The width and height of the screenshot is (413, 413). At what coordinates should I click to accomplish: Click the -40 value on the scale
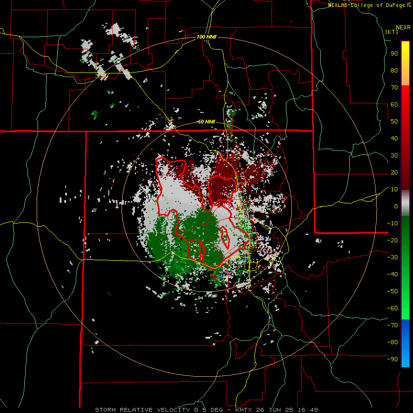coord(392,274)
